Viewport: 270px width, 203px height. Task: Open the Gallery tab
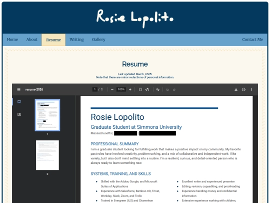coord(98,40)
